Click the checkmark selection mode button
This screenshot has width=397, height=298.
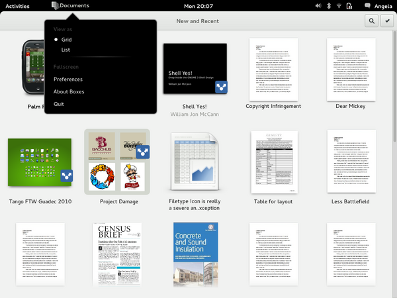point(386,21)
